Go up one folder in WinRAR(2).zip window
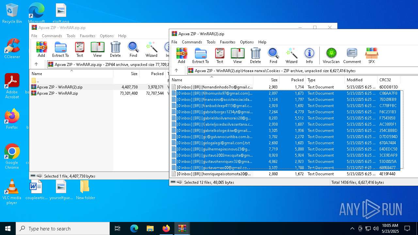Image resolution: width=418 pixels, height=235 pixels. pos(176,70)
